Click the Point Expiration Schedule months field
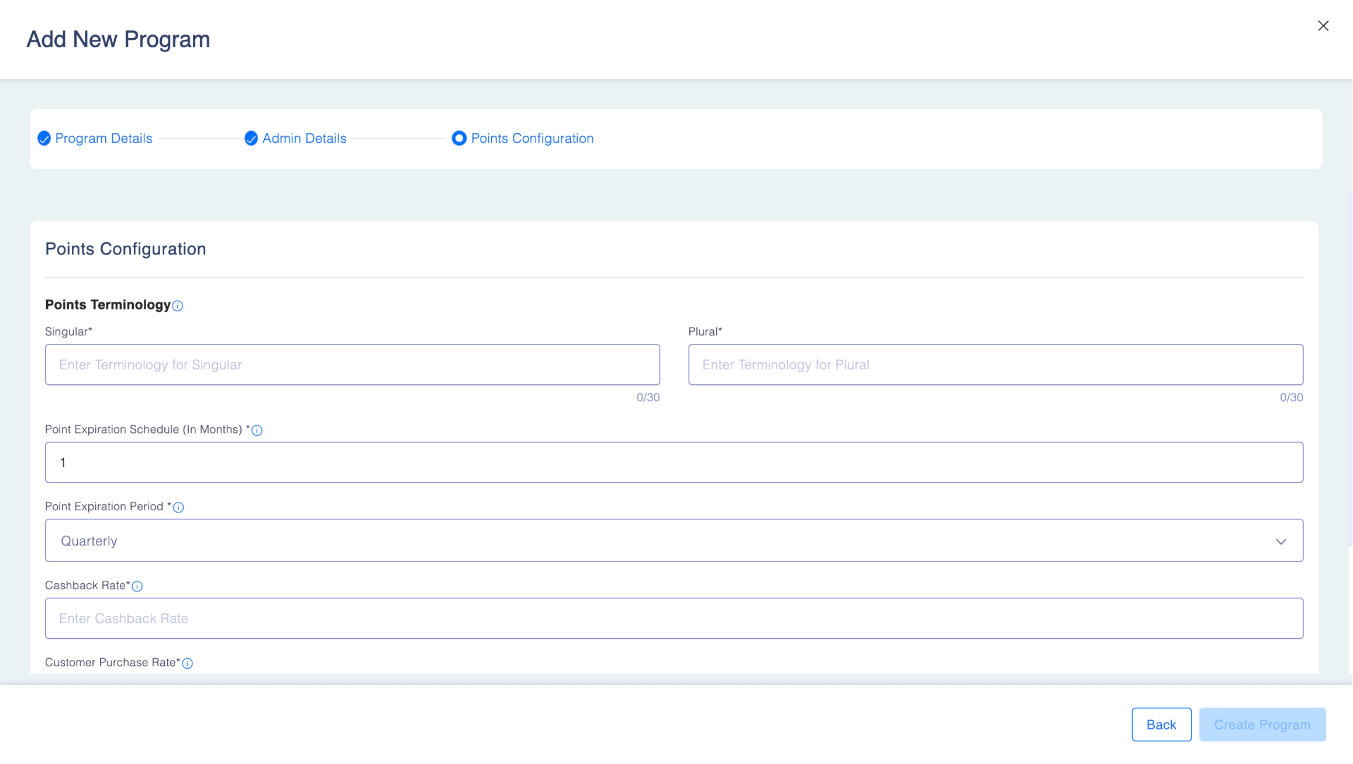Screen dimensions: 1353x764 (674, 463)
